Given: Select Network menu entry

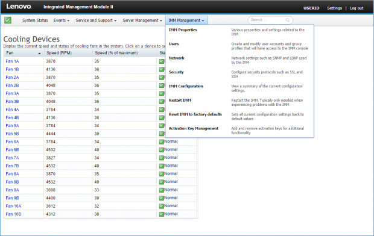Looking at the screenshot, I should tap(177, 58).
